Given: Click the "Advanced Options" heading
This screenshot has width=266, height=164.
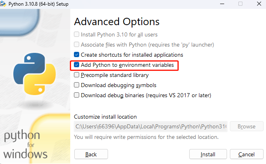Looking at the screenshot, I should tap(117, 21).
